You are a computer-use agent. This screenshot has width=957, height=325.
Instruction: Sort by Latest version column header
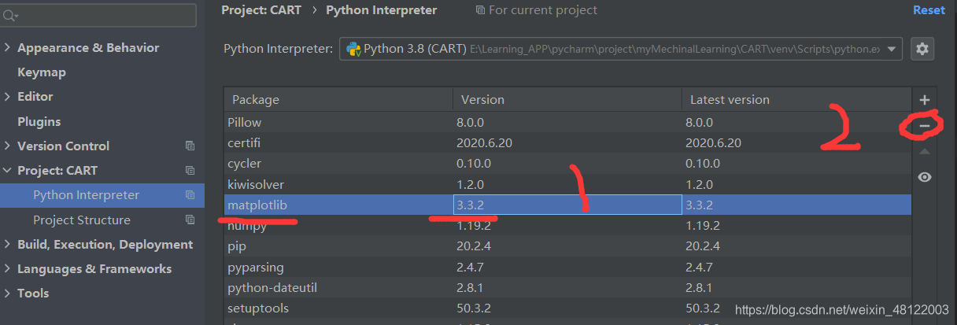tap(796, 100)
